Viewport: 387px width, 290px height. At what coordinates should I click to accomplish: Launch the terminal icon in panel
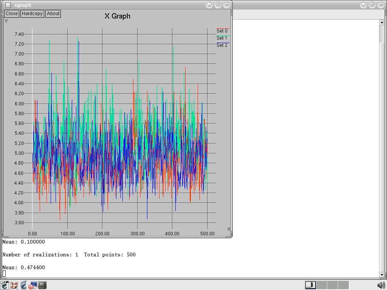pyautogui.click(x=42, y=285)
